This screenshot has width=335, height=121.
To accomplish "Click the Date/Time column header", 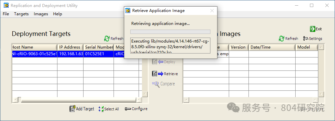I will click(272, 47).
